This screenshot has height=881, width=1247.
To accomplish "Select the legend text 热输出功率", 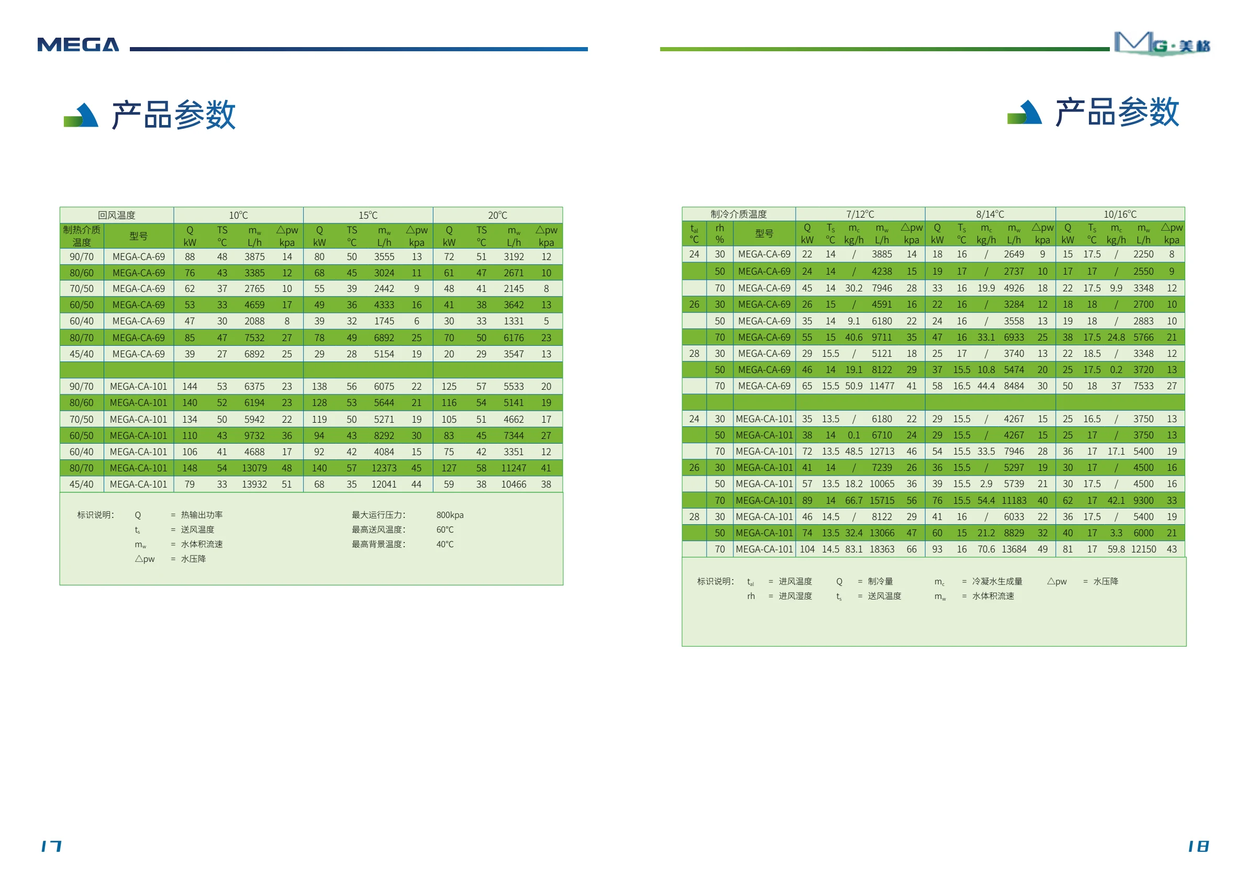I will 202,515.
